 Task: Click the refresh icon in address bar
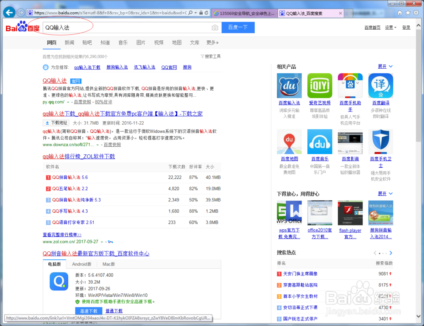(x=206, y=13)
